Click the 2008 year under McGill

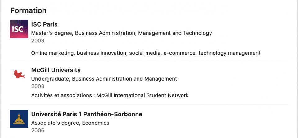tap(38, 86)
